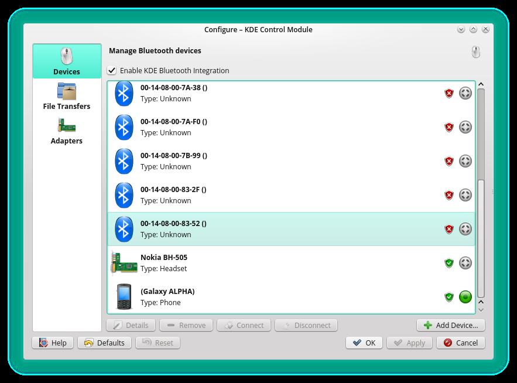This screenshot has width=517, height=383.
Task: Open the File Transfers section
Action: 67,97
